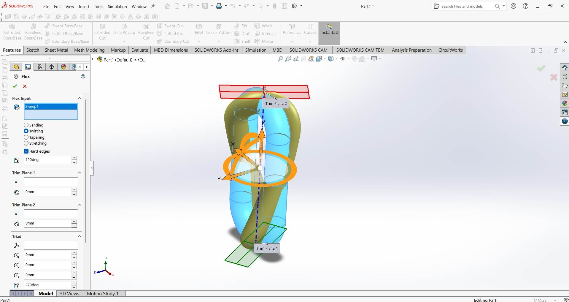Click the twist angle 120deg field
The width and height of the screenshot is (569, 302).
47,160
